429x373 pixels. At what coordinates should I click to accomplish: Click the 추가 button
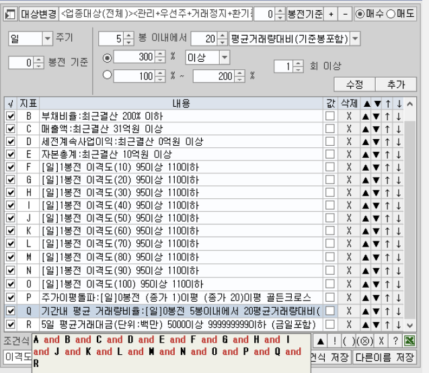tap(396, 85)
